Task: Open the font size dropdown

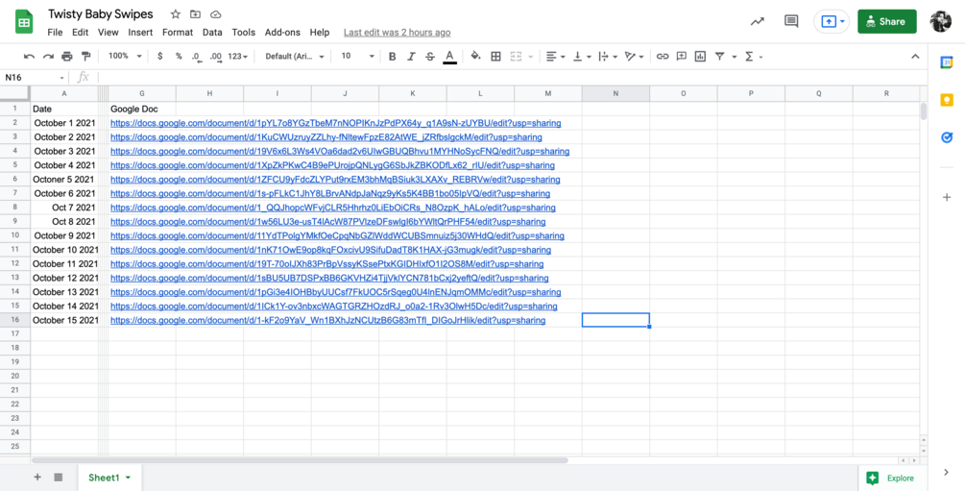Action: click(x=357, y=56)
